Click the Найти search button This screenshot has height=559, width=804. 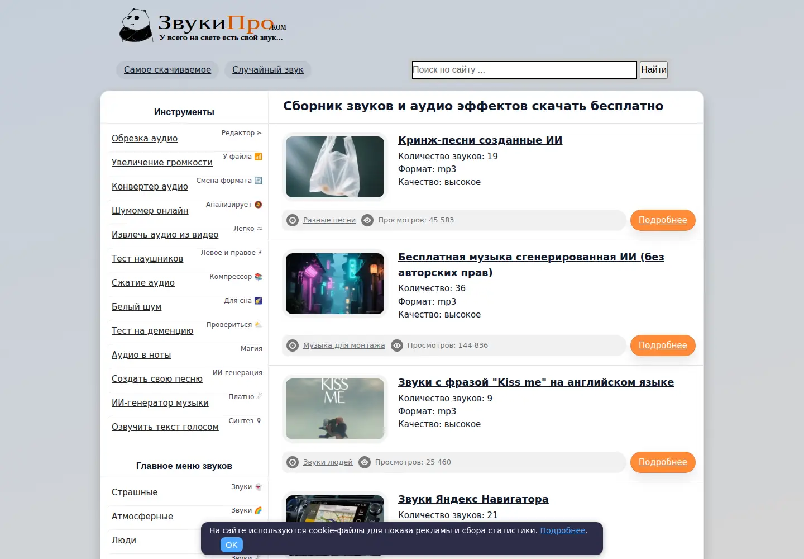click(x=654, y=70)
